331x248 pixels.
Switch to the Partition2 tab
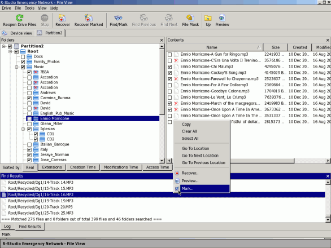pyautogui.click(x=50, y=33)
